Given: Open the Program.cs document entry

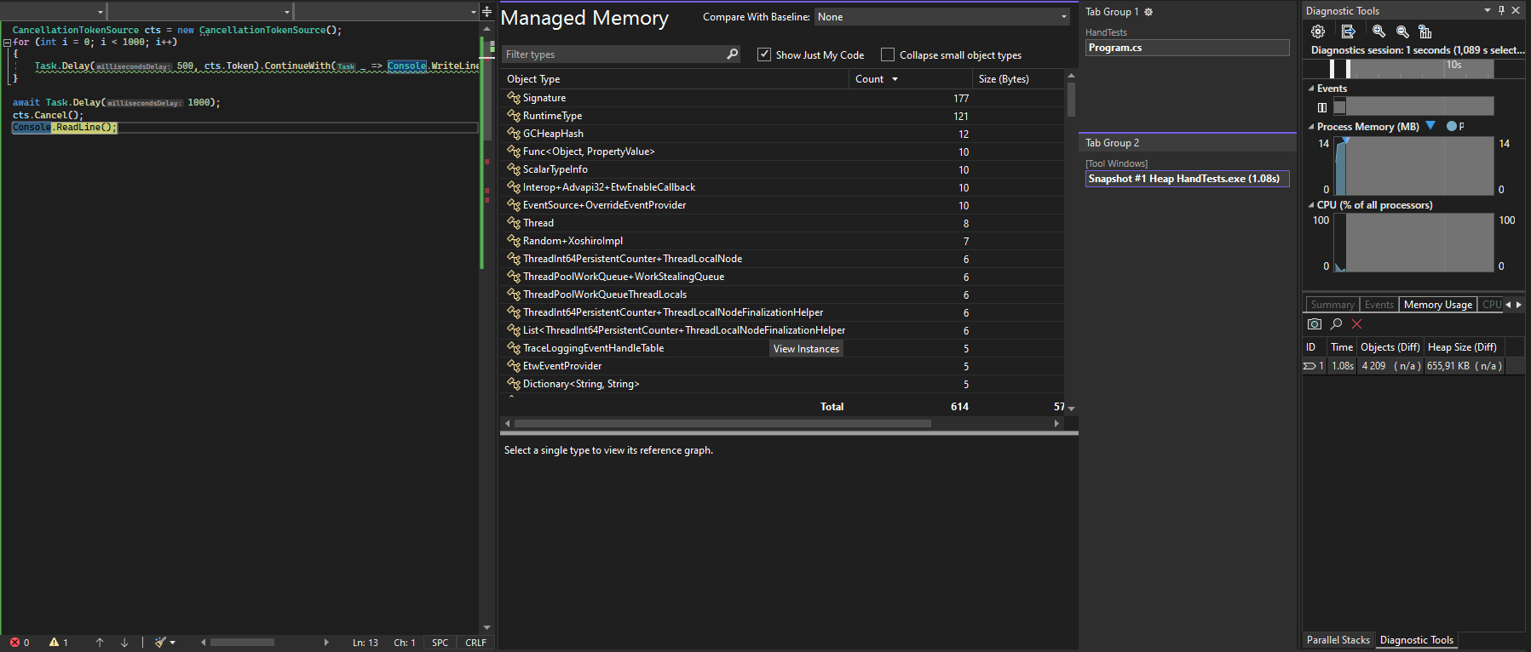Looking at the screenshot, I should [1188, 48].
